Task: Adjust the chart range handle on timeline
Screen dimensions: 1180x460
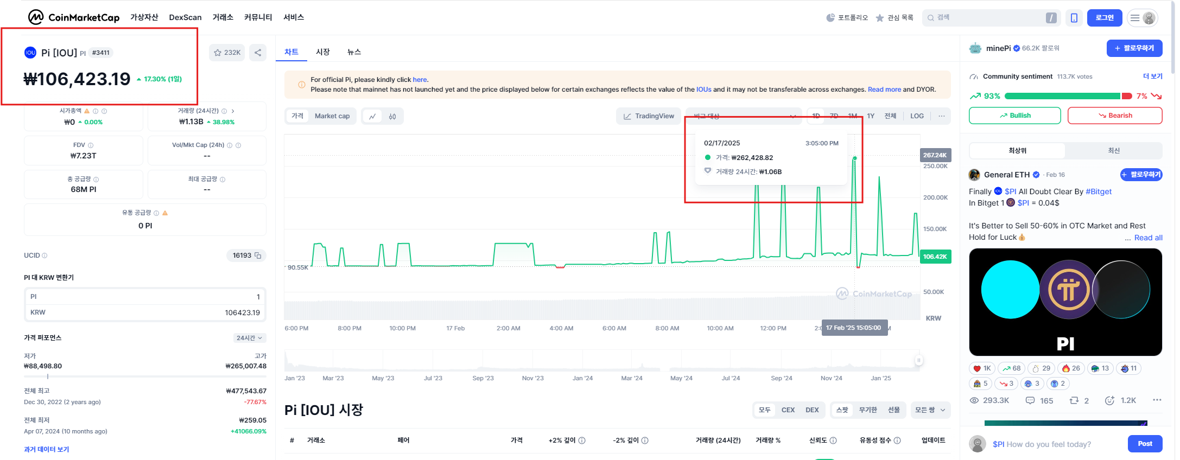Action: (919, 360)
